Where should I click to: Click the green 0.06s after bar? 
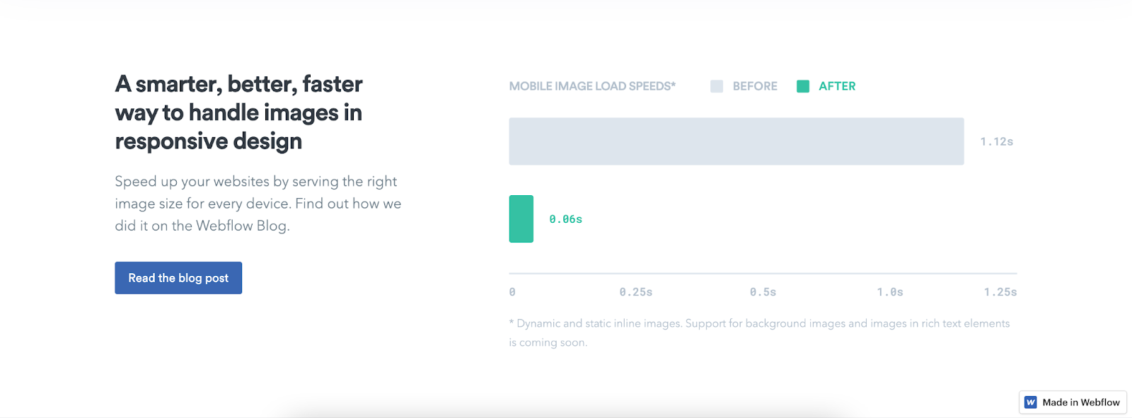click(x=521, y=219)
